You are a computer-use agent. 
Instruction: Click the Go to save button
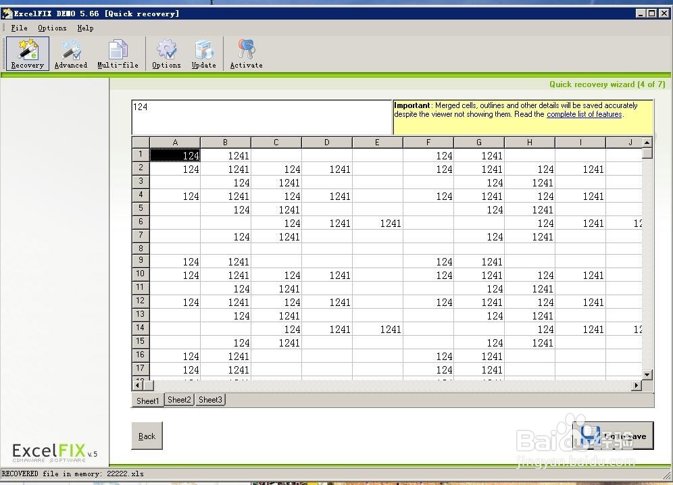613,436
